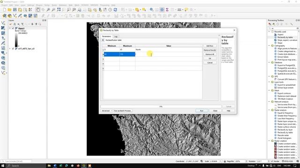
Task: Click the Statistical Summary sigma icon
Action: [x=167, y=10]
